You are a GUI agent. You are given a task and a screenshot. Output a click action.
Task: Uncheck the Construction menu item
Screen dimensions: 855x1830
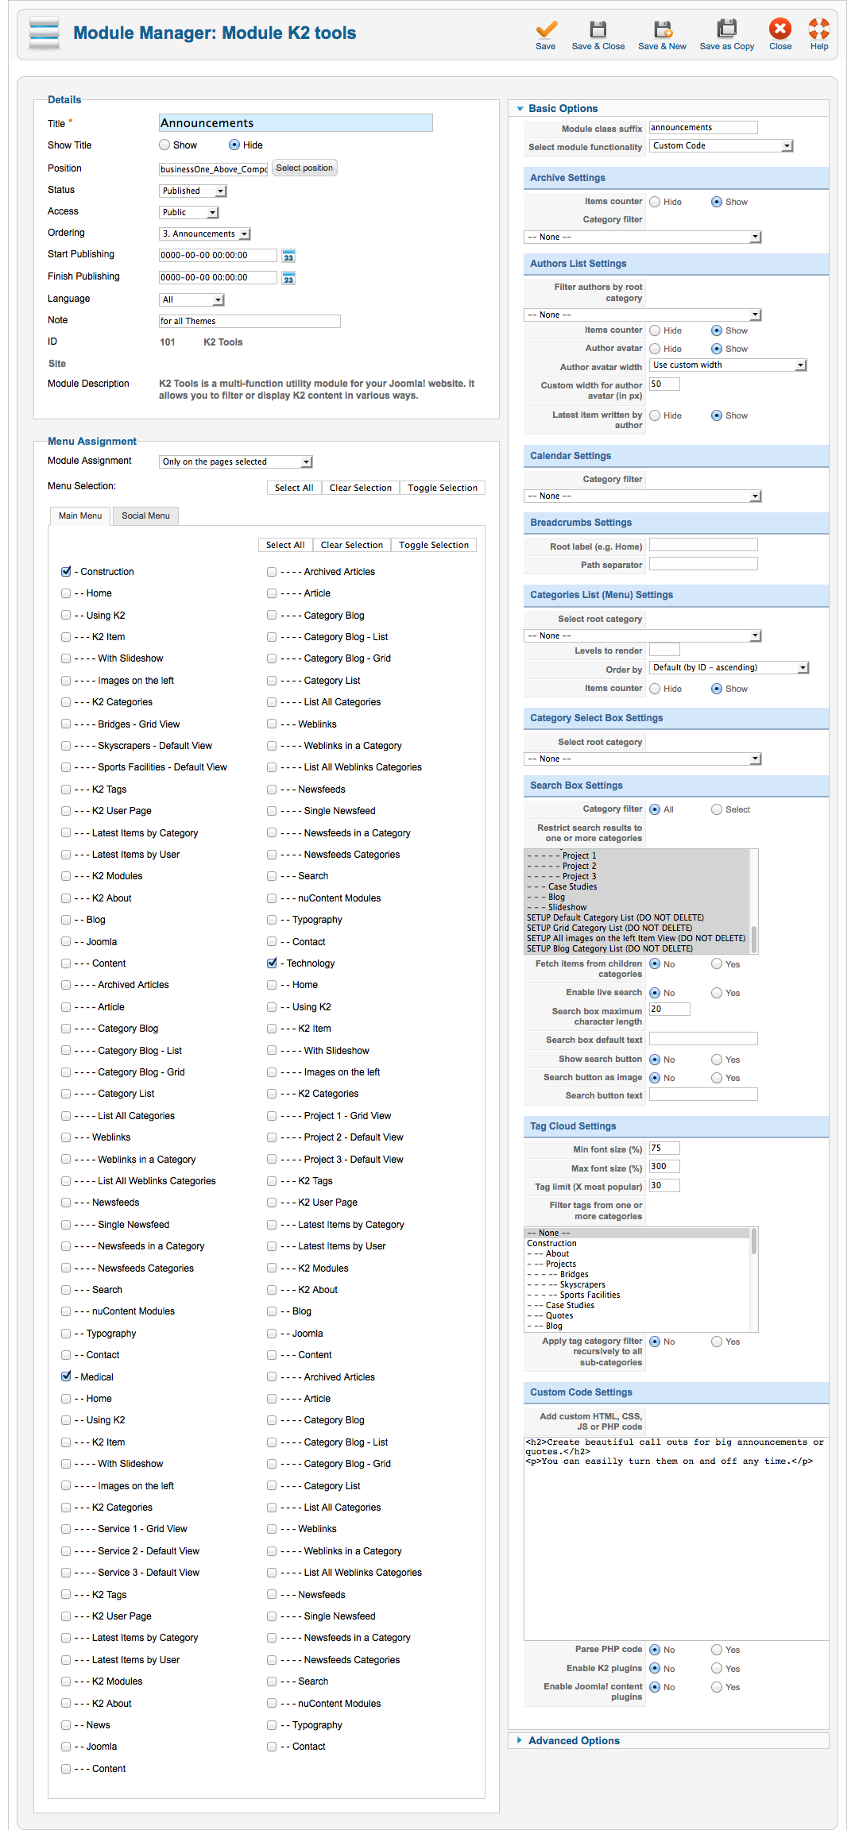coord(66,571)
